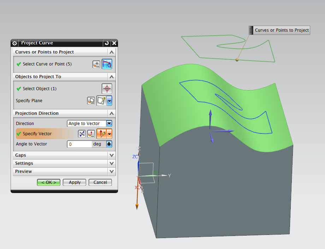
Task: Click the Select Object (1) label
Action: click(40, 89)
